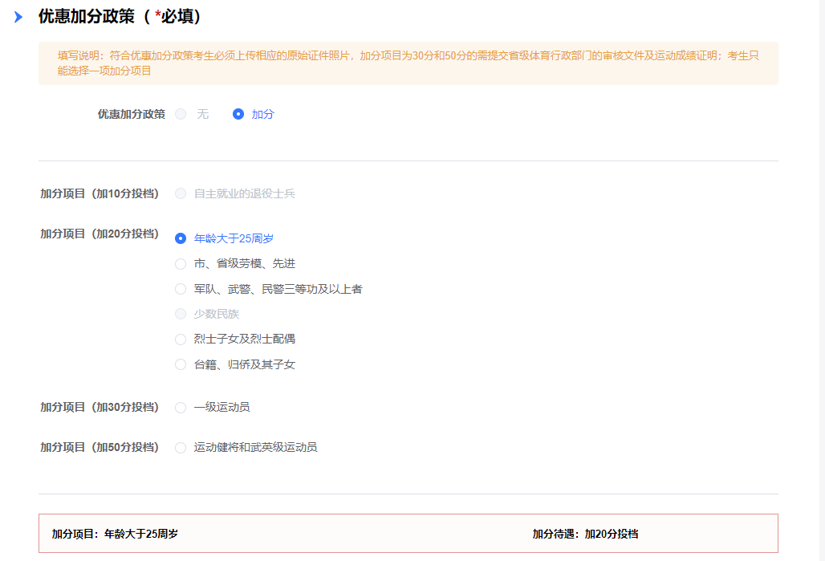Choose 自主就业的退役士兵 radio option
Image resolution: width=825 pixels, height=561 pixels.
[x=181, y=193]
